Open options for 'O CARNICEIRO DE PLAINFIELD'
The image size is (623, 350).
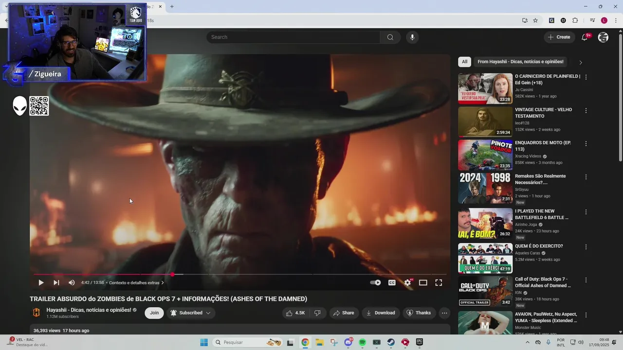pyautogui.click(x=586, y=77)
